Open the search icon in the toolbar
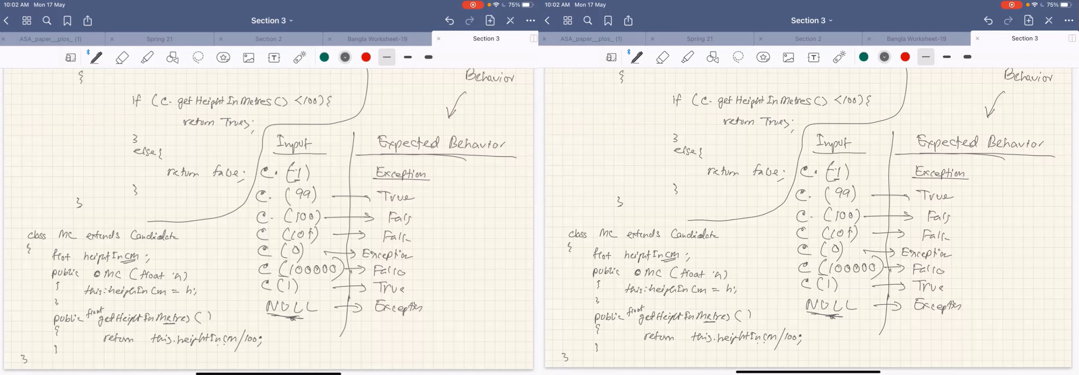The width and height of the screenshot is (1079, 375). click(46, 20)
